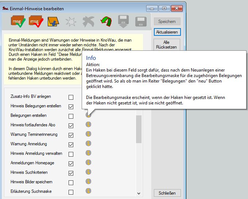The width and height of the screenshot is (248, 199).
Task: Disable the Warnung Anmeldung checkbox
Action: (x=71, y=145)
